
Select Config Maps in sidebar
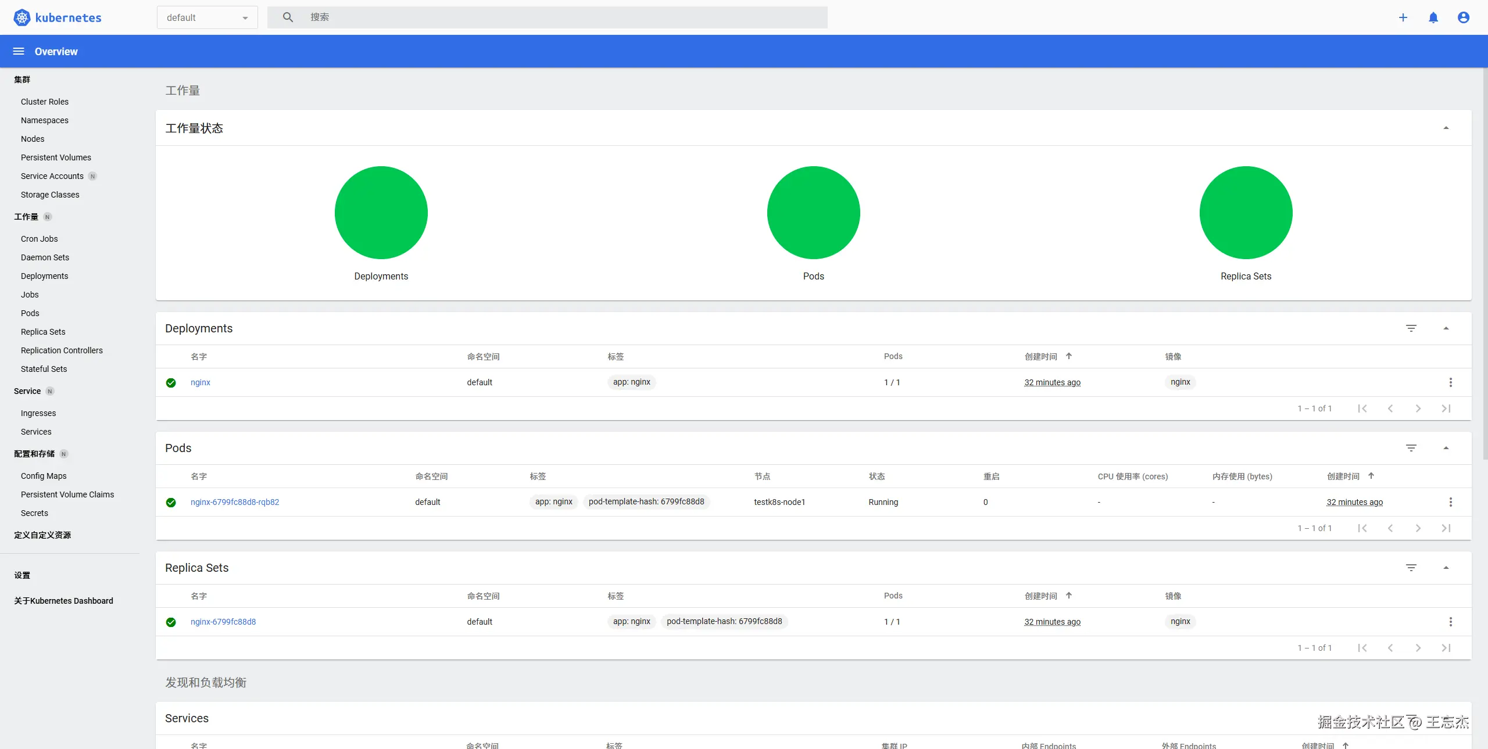pos(44,476)
